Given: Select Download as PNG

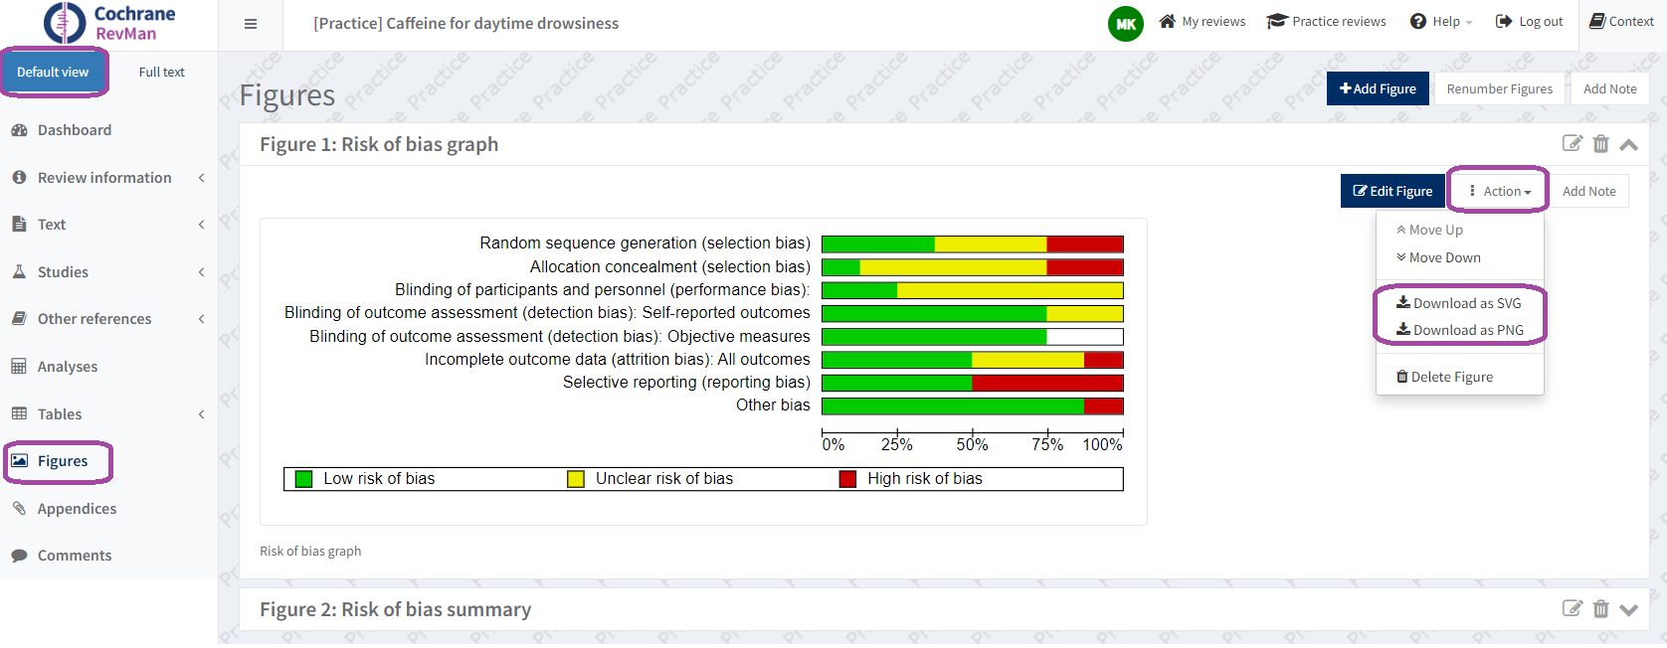Looking at the screenshot, I should [1460, 330].
